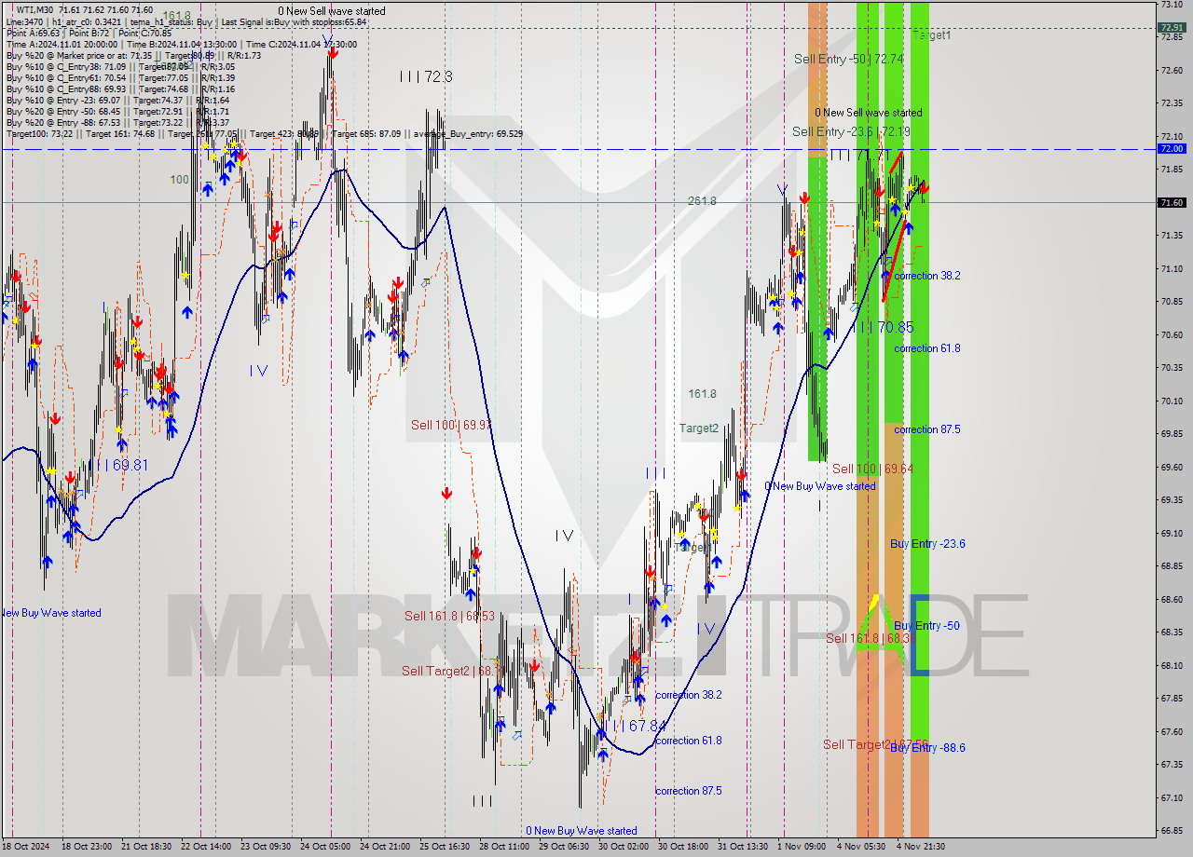This screenshot has width=1193, height=857.
Task: Click 68.10 on the price axis
Action: tap(1172, 666)
